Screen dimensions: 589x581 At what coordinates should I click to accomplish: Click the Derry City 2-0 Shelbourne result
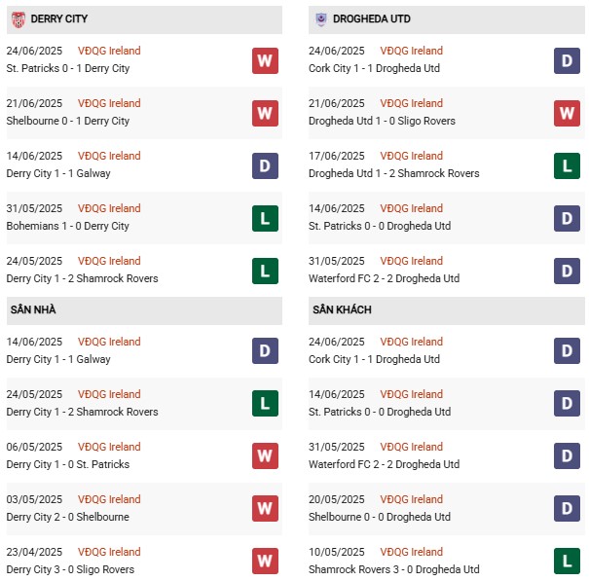pos(67,517)
